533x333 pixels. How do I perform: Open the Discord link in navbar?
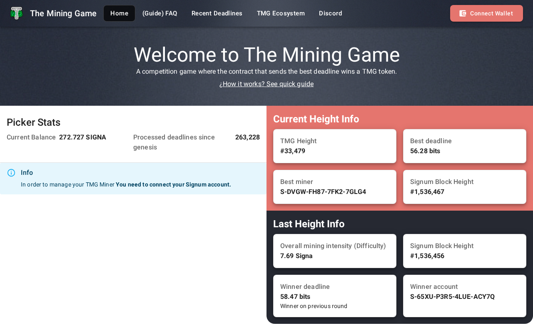click(x=331, y=13)
